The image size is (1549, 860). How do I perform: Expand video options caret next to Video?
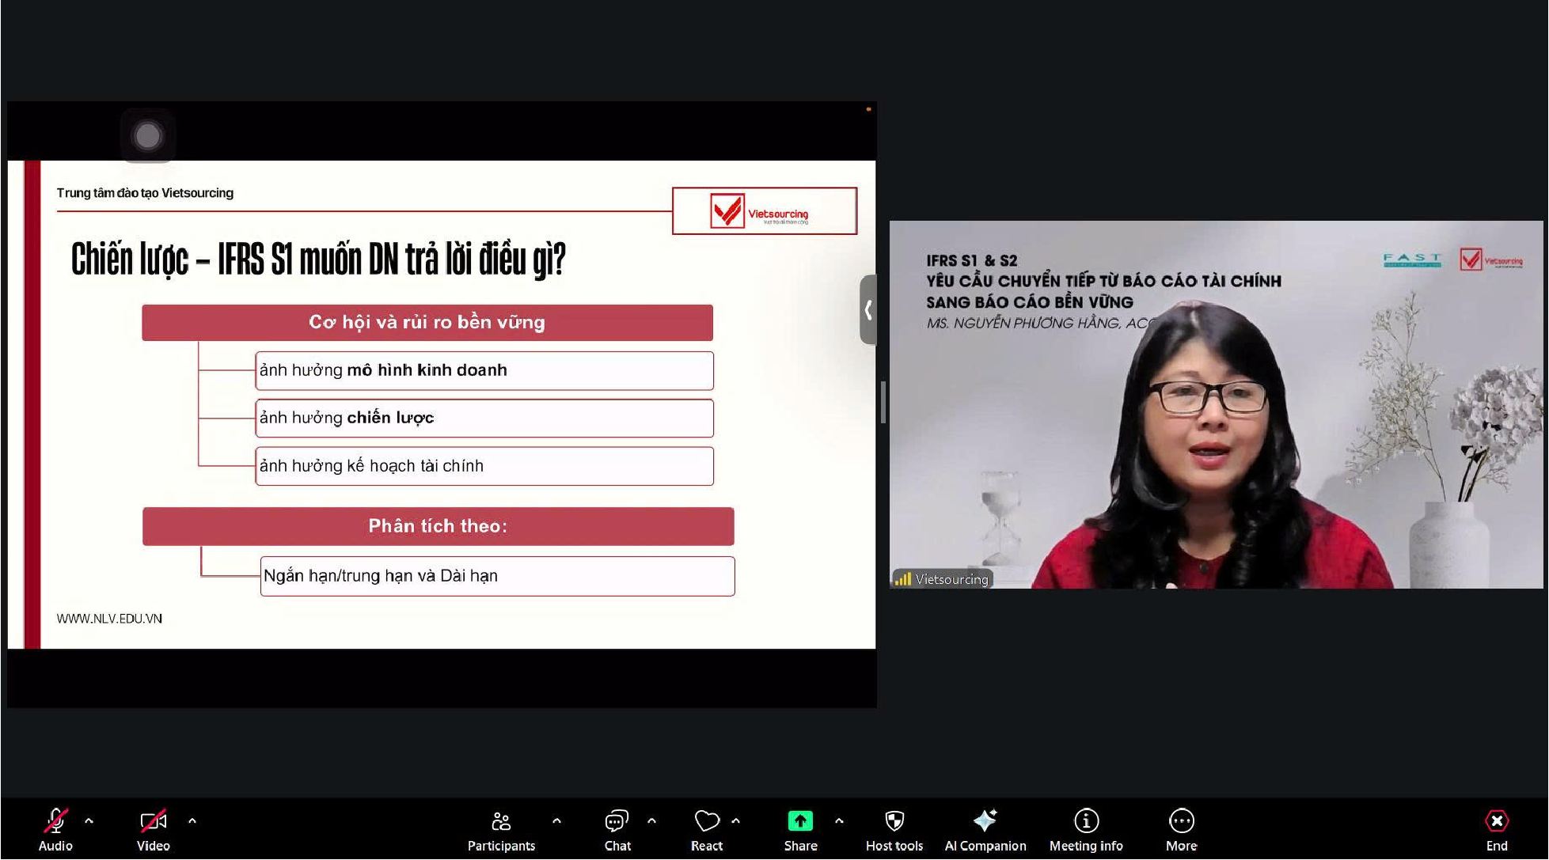192,821
